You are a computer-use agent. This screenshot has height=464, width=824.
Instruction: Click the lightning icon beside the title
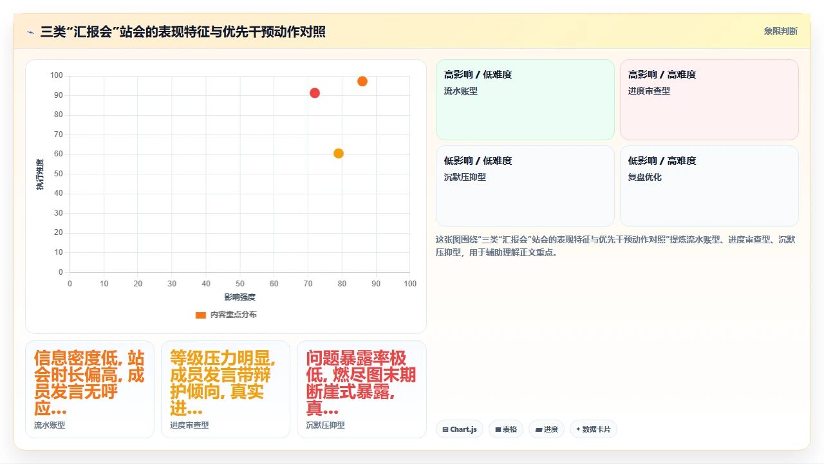(x=30, y=32)
